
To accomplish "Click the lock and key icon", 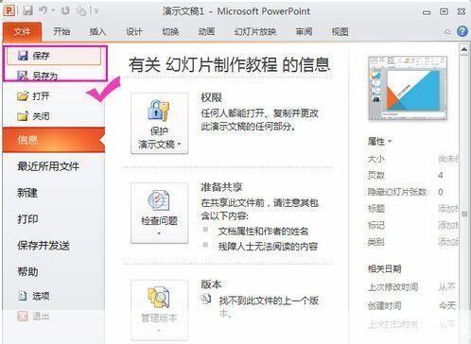I will tap(159, 110).
